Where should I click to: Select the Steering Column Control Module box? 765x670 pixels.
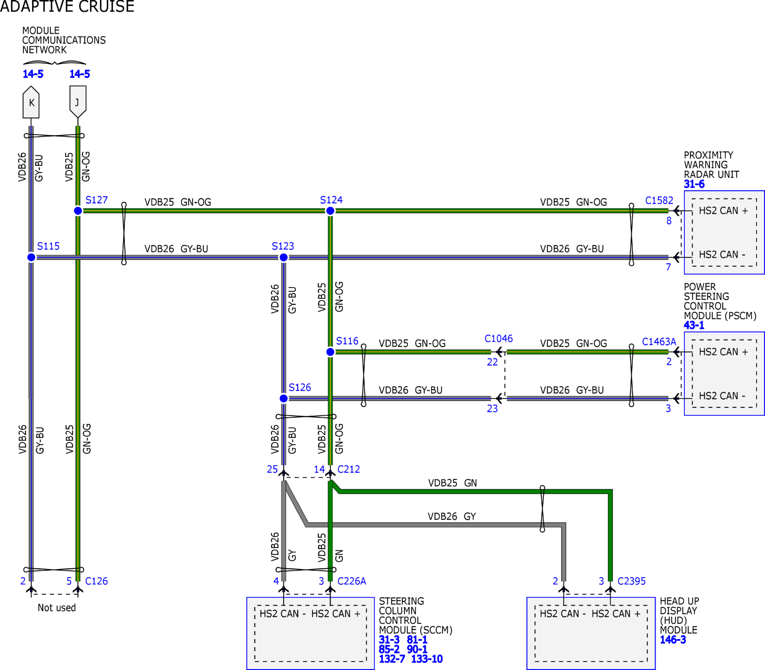pos(310,633)
